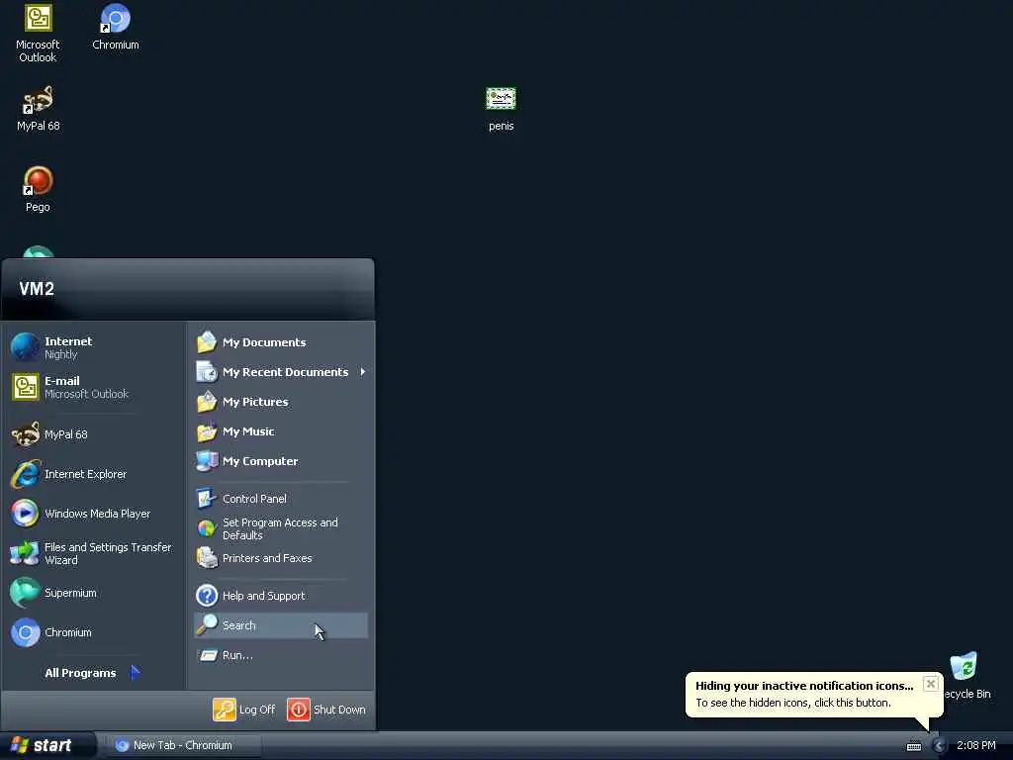Open E-mail Microsoft Outlook in Start menu
Screen dimensions: 1013x760
point(94,387)
